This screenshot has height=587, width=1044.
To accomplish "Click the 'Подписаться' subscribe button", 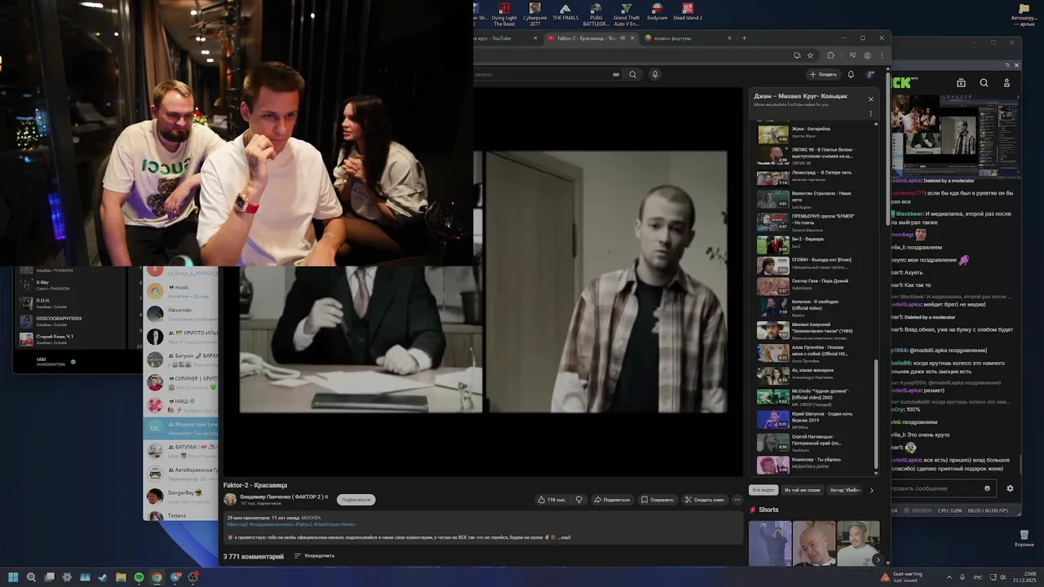I will (356, 499).
